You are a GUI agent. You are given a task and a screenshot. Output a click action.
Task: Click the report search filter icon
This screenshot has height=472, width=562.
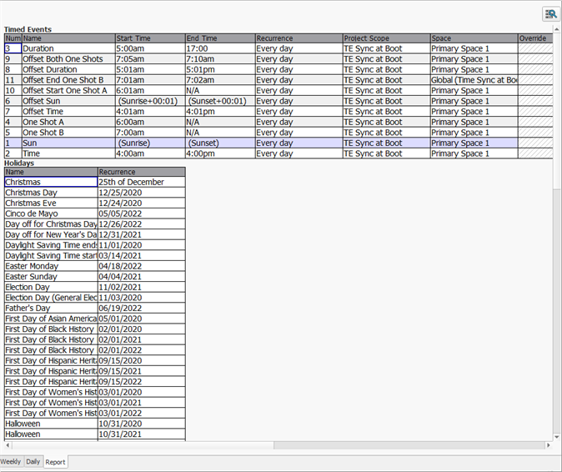point(550,13)
